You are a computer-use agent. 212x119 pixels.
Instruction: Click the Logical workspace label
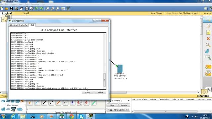[x=7, y=13]
